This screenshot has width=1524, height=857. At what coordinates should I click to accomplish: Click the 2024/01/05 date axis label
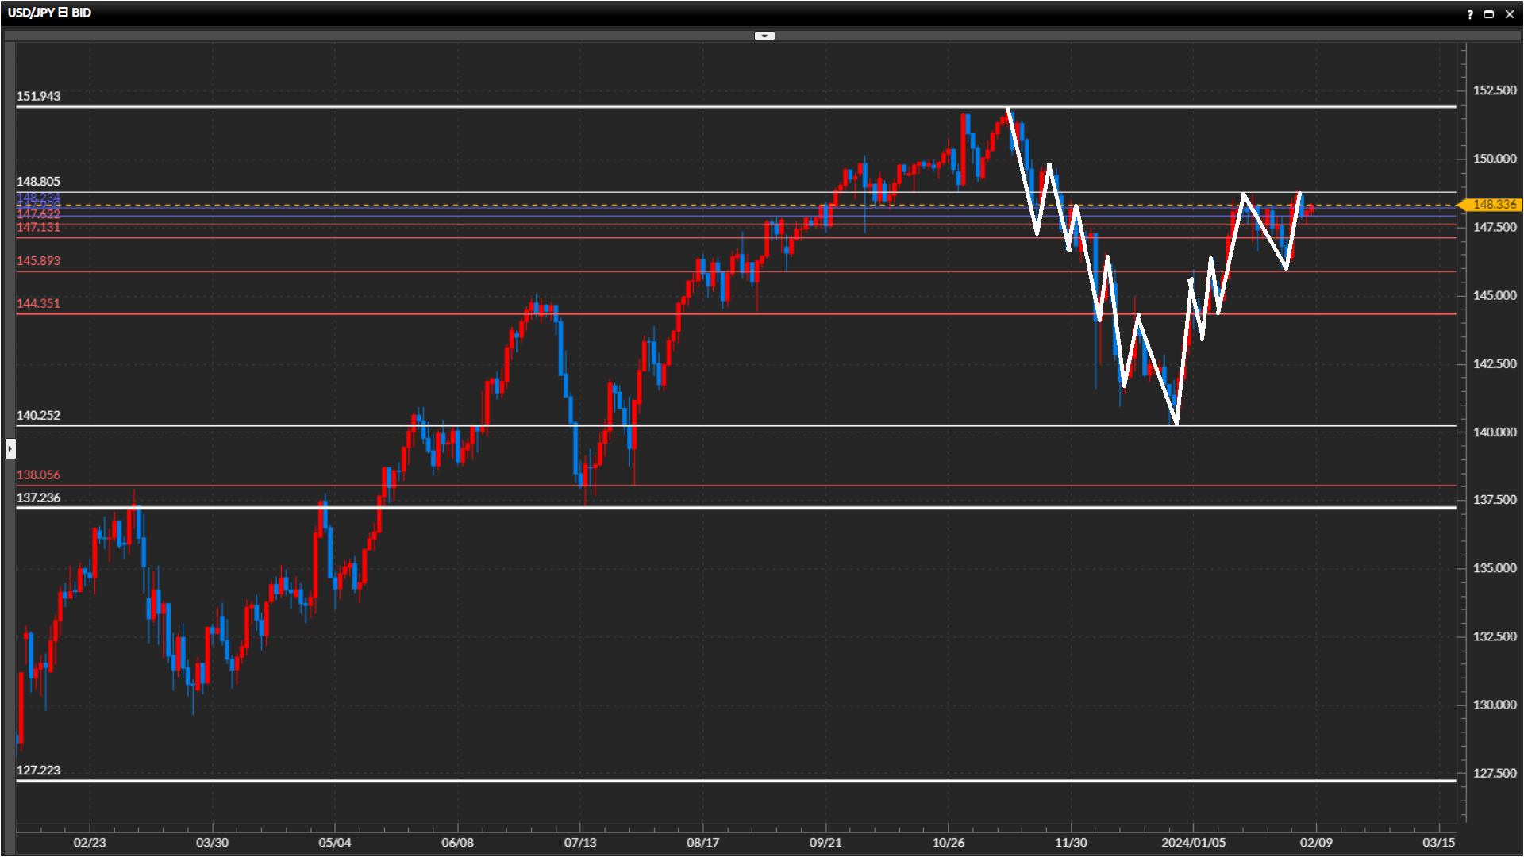pos(1193,842)
